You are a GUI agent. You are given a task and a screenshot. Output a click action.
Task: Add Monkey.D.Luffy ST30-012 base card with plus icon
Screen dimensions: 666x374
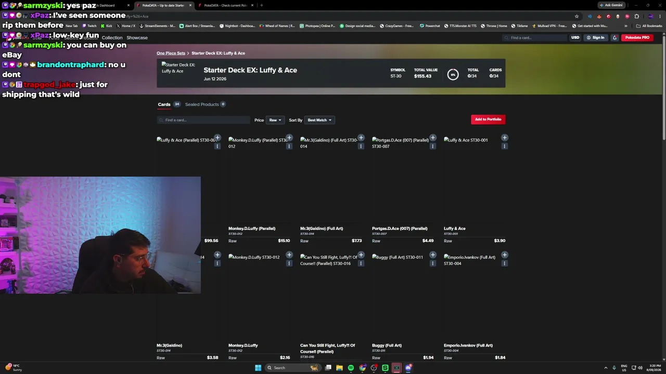coord(289,255)
